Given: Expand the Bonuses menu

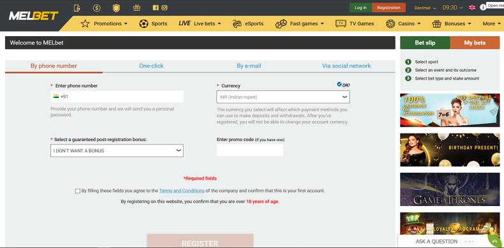Looking at the screenshot, I should 457,24.
